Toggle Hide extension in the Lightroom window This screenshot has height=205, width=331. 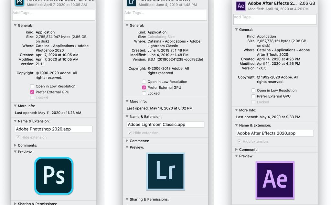130,133
